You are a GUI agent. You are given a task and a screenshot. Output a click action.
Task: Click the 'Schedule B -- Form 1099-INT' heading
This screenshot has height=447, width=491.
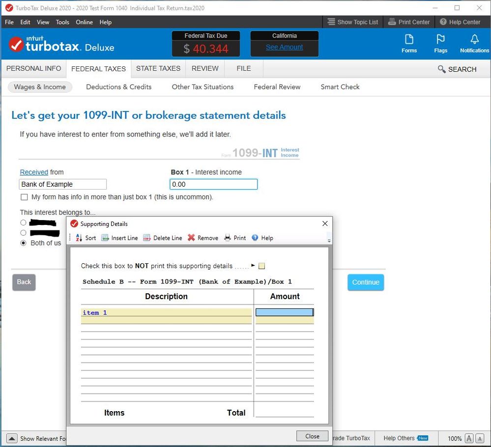point(187,282)
